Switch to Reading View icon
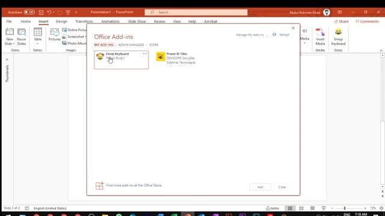This screenshot has height=216, width=385. click(312, 208)
